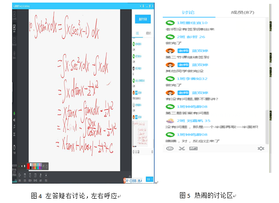Click teacher avatar beside 有没有问题 message
The height and width of the screenshot is (203, 279).
tap(170, 93)
